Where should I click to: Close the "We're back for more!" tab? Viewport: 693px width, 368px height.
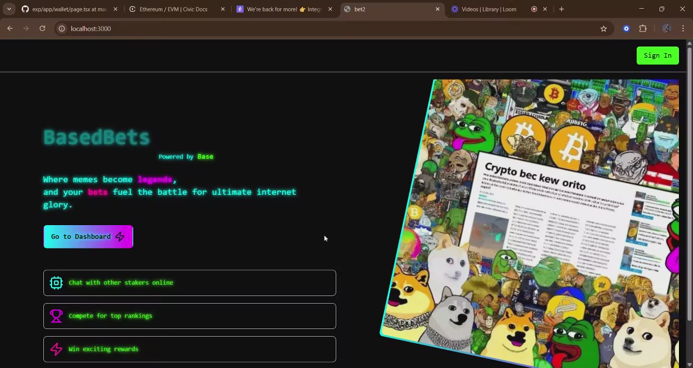pos(330,9)
